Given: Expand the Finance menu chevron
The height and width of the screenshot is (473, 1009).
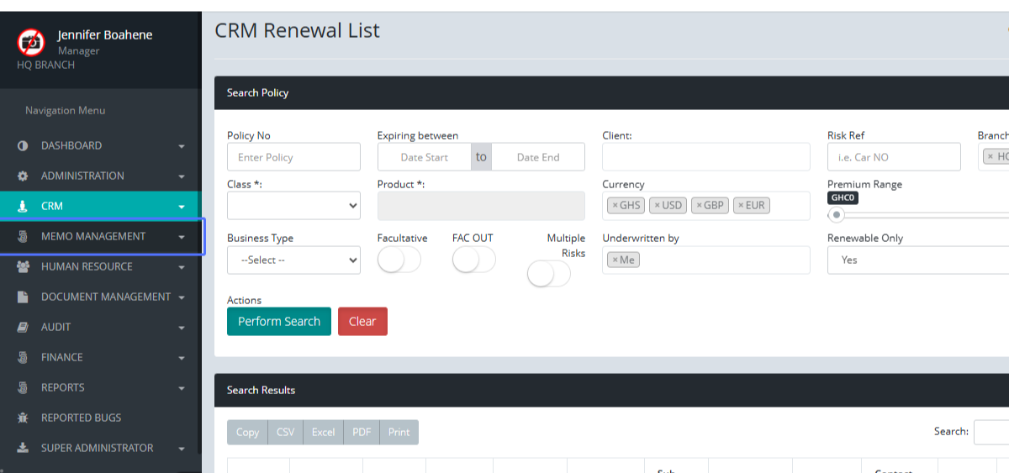Looking at the screenshot, I should click(182, 358).
